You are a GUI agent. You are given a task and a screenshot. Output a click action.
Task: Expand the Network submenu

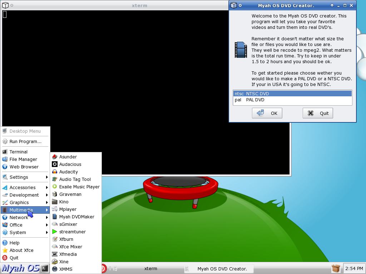tap(25, 217)
